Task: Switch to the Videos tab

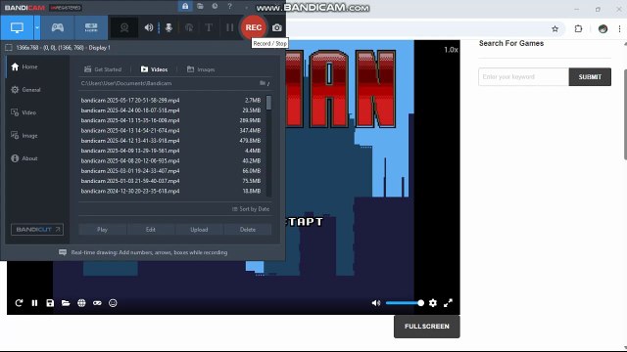Action: click(x=155, y=69)
